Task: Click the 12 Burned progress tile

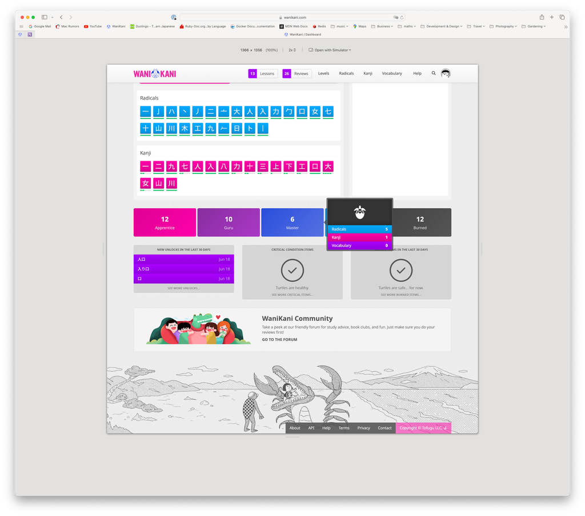Action: click(422, 223)
